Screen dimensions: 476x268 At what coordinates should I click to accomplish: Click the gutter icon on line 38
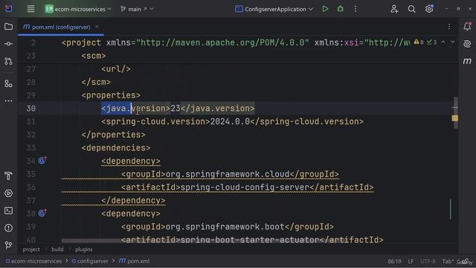click(42, 213)
